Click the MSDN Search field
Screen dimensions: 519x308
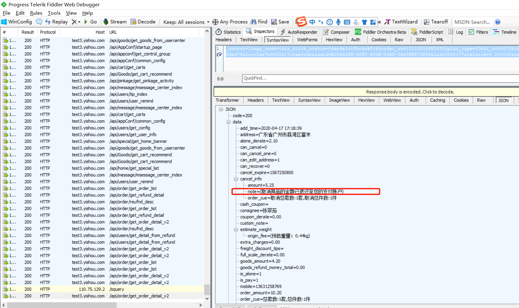click(472, 22)
